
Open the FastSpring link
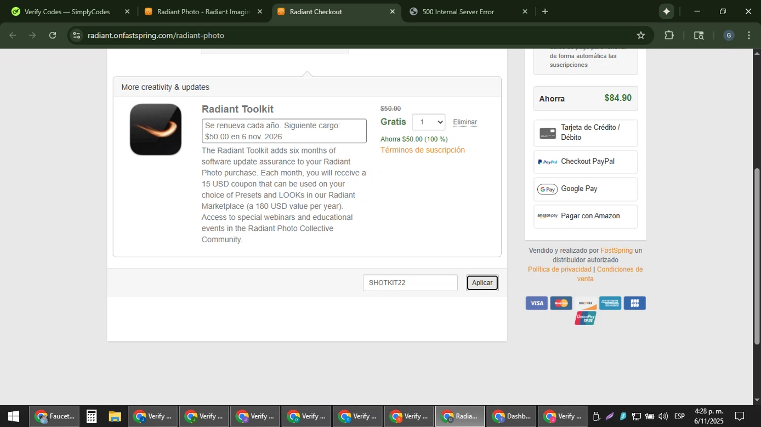click(x=616, y=250)
